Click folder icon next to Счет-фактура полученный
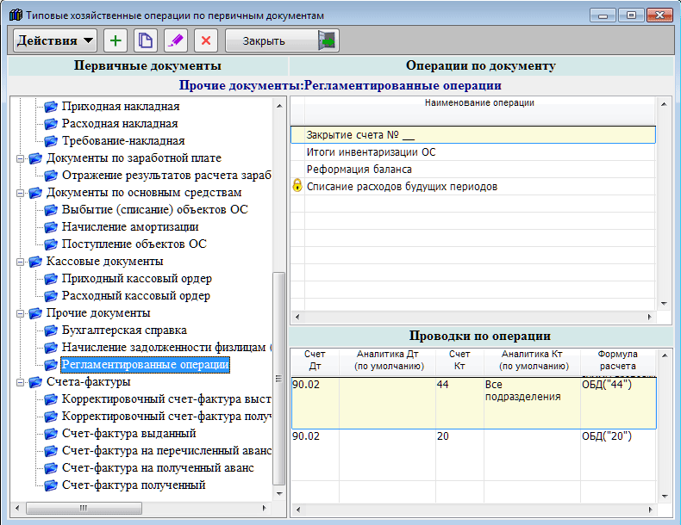This screenshot has width=681, height=525. click(x=51, y=485)
